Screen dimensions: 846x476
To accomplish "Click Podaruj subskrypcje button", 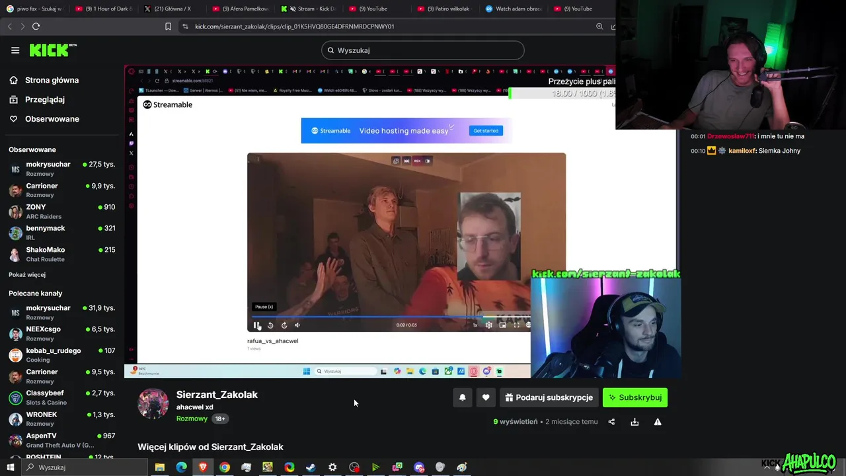I will 549,397.
